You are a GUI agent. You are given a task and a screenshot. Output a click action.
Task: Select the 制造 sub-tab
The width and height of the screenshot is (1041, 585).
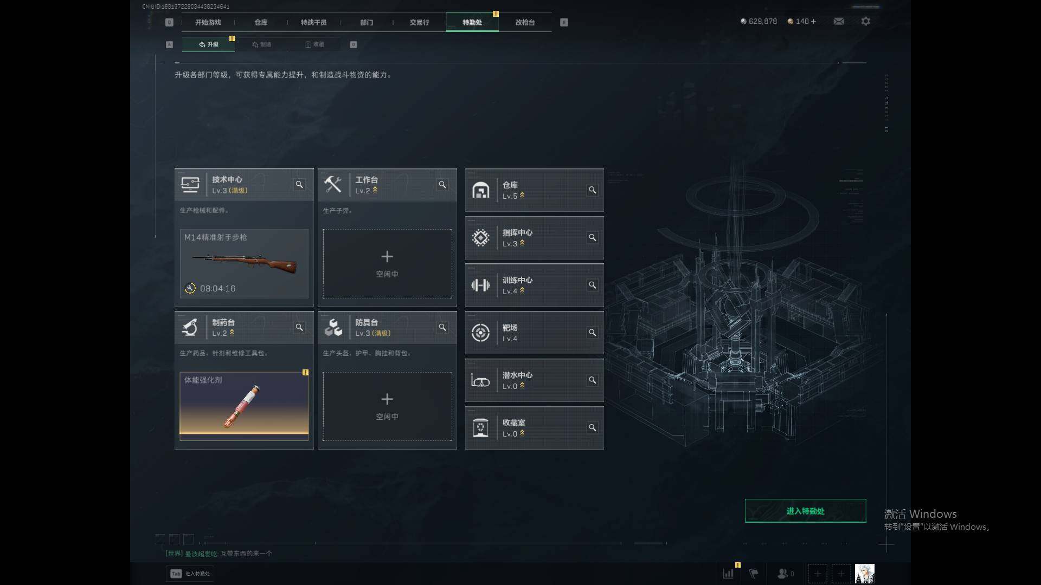[x=261, y=44]
